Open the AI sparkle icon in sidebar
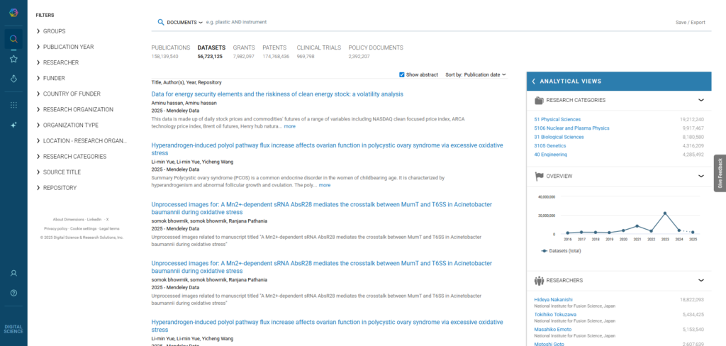This screenshot has height=346, width=726. (13, 125)
